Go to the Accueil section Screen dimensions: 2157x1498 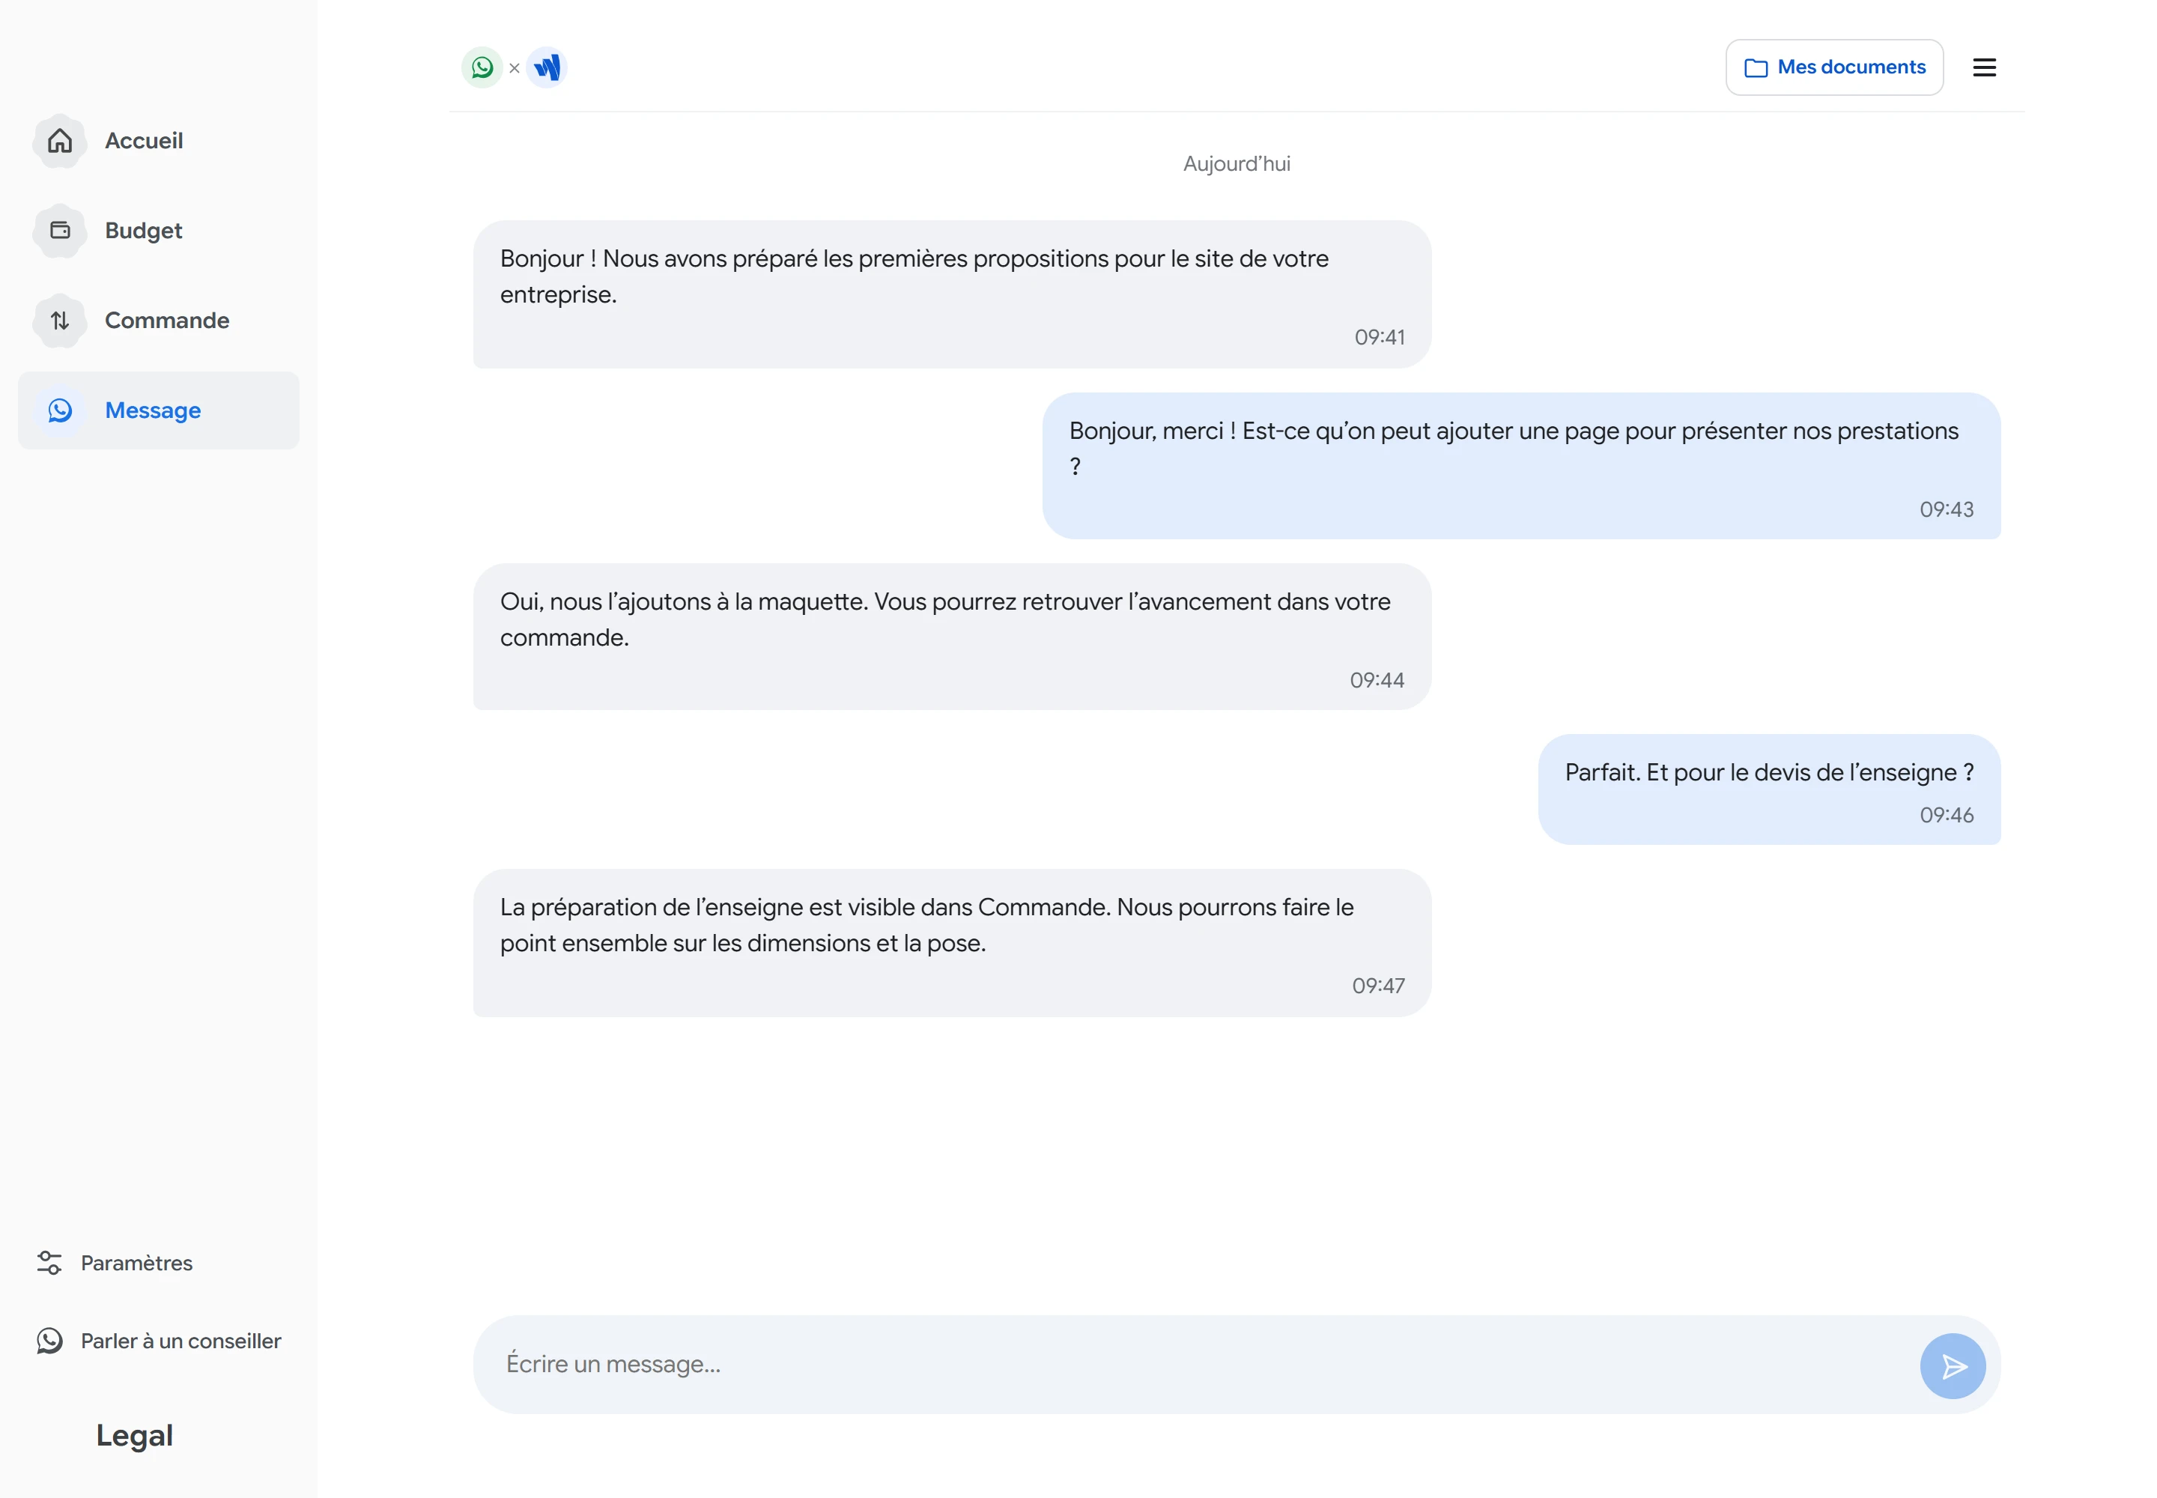[159, 141]
